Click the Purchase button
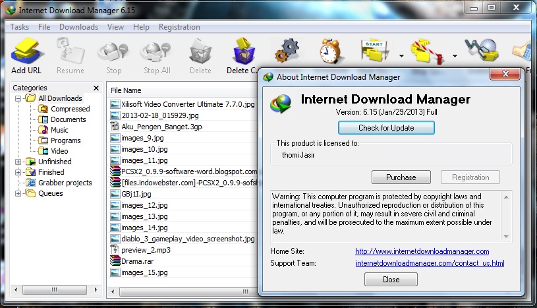This screenshot has height=308, width=537. coord(401,177)
